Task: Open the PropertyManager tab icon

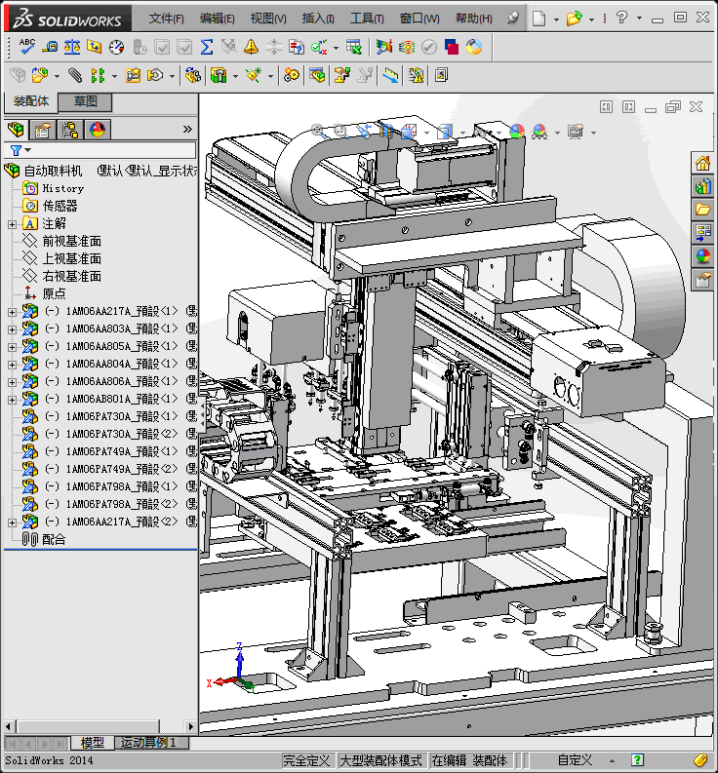Action: pyautogui.click(x=42, y=130)
